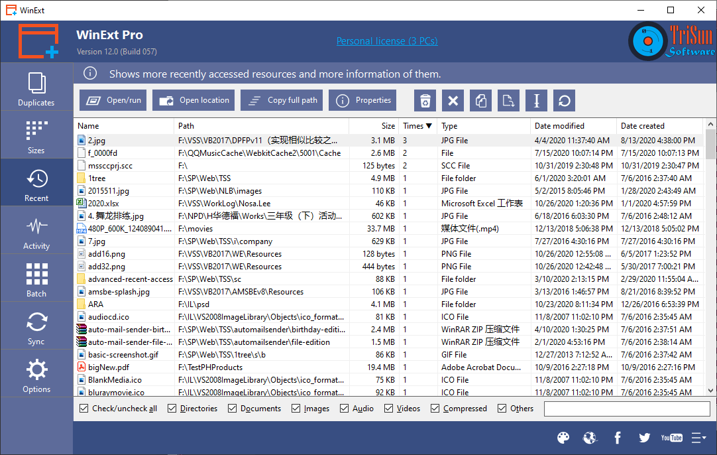Click the search input field
717x455 pixels.
point(627,408)
